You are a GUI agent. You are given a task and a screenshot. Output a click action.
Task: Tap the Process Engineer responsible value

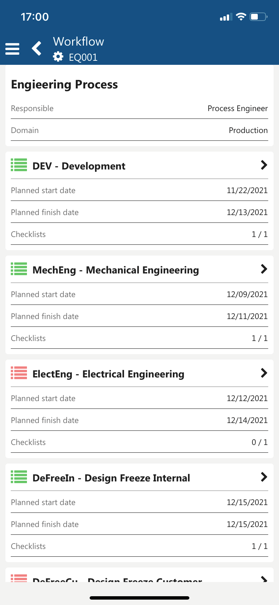click(238, 108)
